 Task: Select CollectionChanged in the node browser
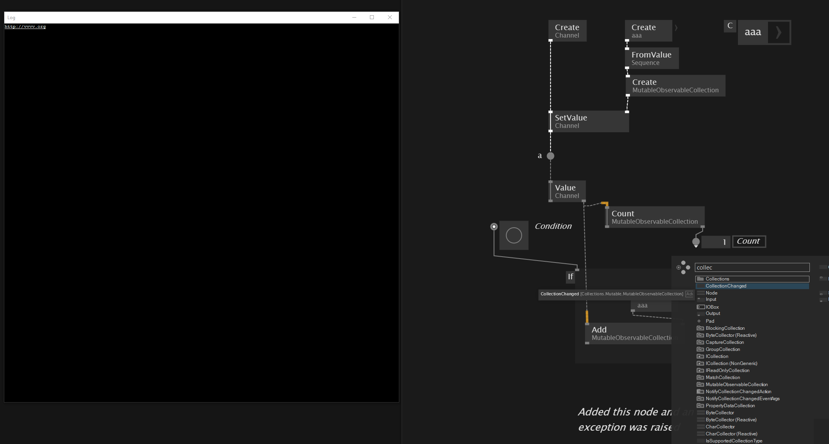tap(752, 286)
